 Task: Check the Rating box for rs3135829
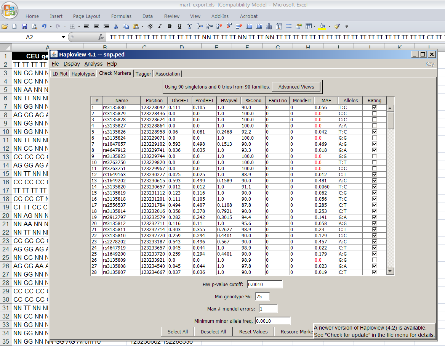(375, 114)
